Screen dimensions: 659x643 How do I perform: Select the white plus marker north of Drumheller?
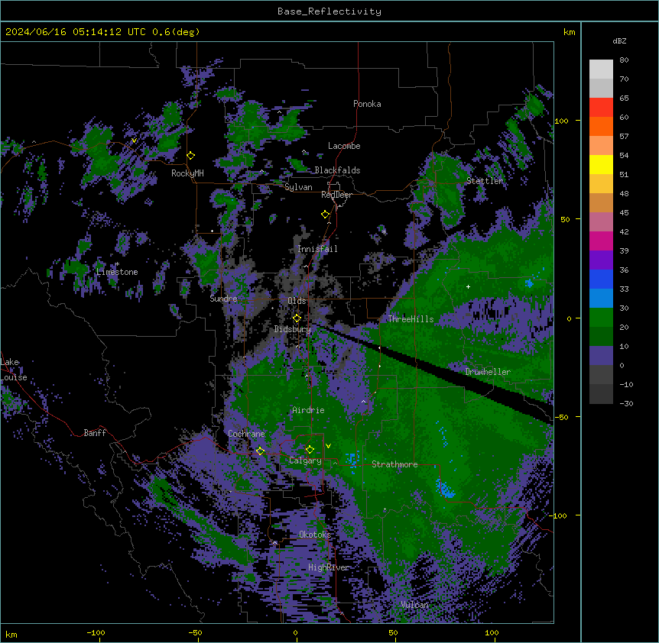(x=468, y=286)
